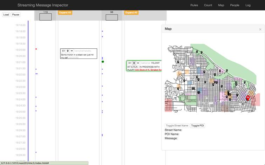Click the 19:18:00 time label
The width and height of the screenshot is (265, 165).
[x=20, y=25]
